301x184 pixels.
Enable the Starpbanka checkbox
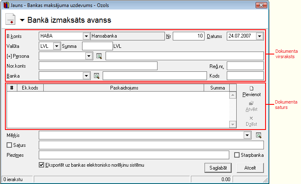click(237, 155)
